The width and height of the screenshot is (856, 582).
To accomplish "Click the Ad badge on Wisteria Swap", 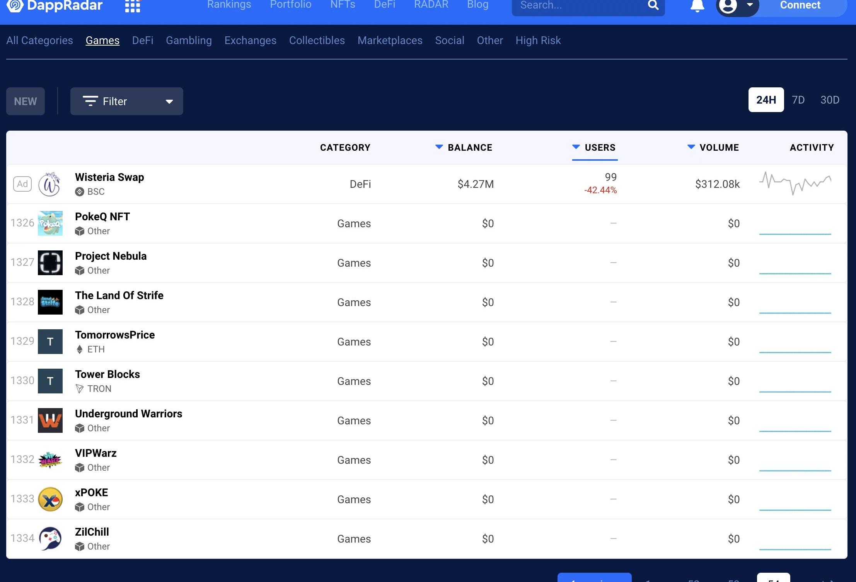I will tap(22, 184).
